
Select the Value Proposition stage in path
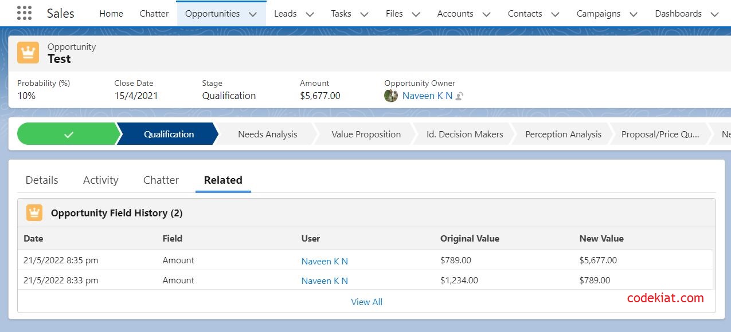pos(366,135)
